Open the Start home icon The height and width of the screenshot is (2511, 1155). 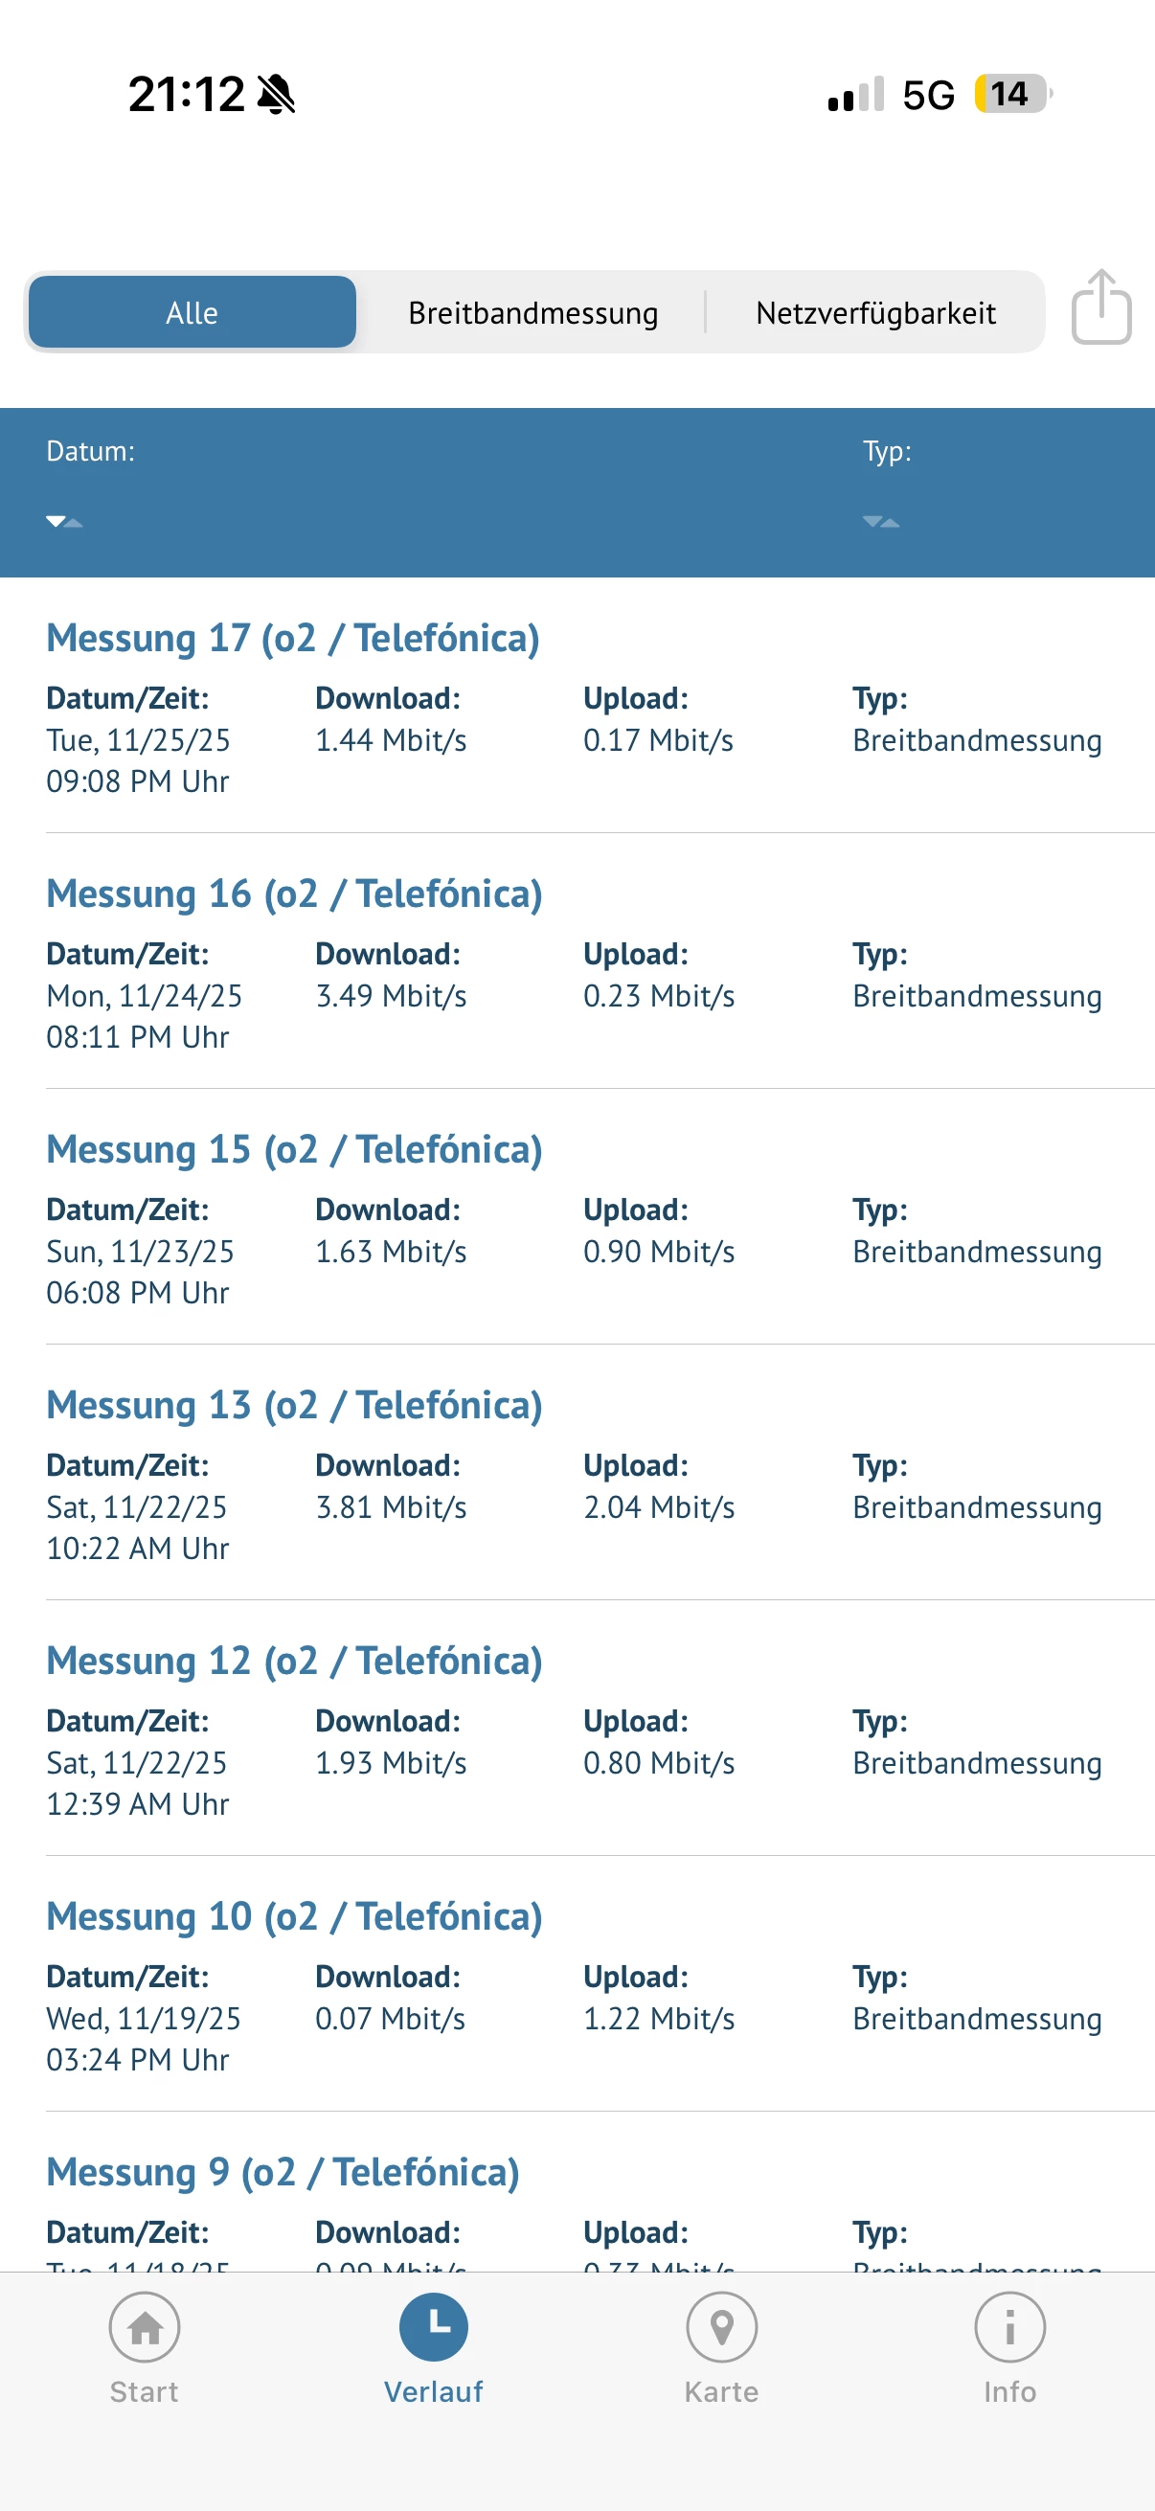145,2327
